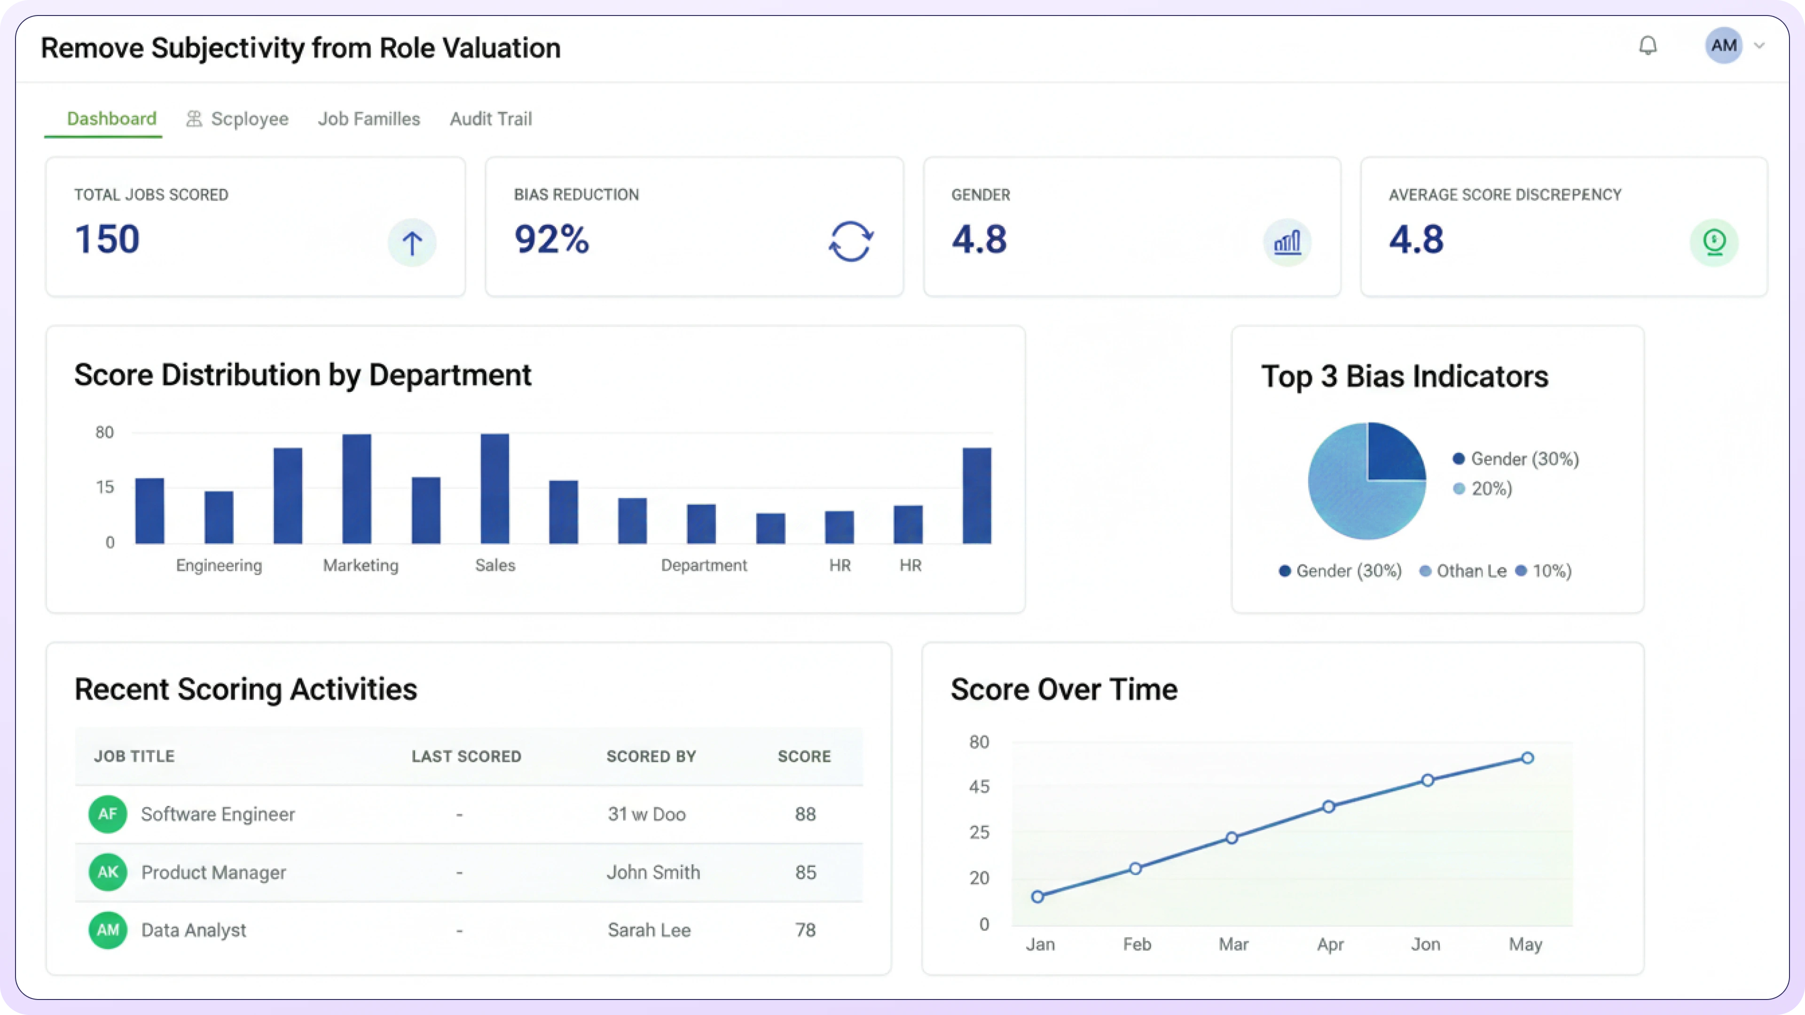This screenshot has width=1805, height=1015.
Task: Click the up arrow icon in Total Jobs Scored
Action: [412, 243]
